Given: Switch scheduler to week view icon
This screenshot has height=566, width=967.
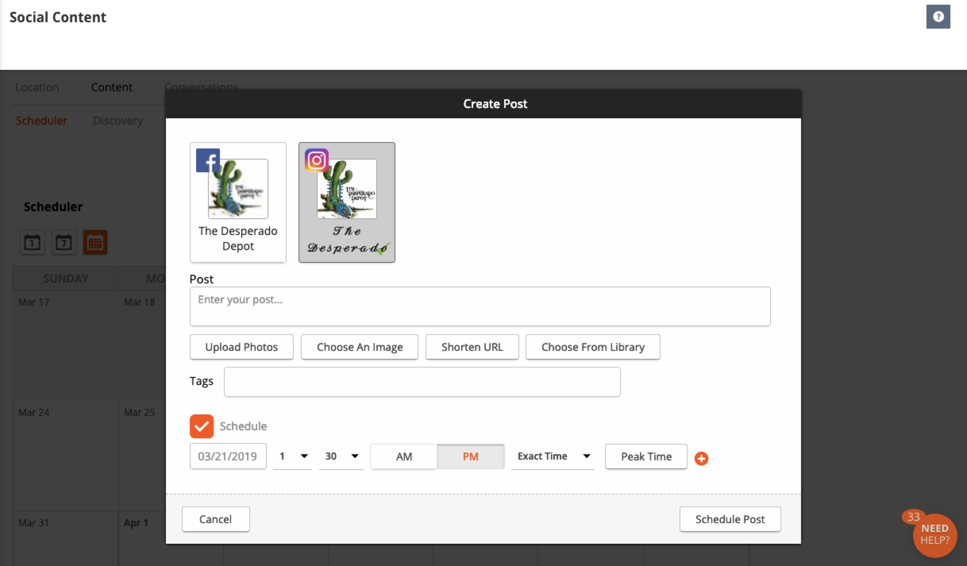Looking at the screenshot, I should point(64,242).
